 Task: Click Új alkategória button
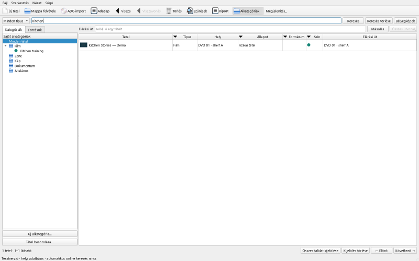[40, 234]
